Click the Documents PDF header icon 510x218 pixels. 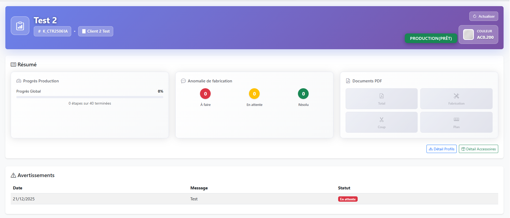[348, 81]
